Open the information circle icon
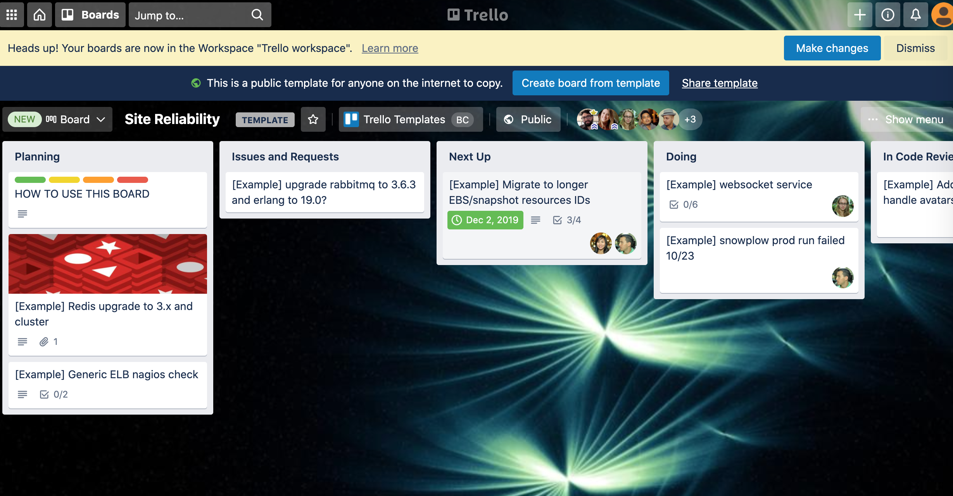This screenshot has height=496, width=953. 887,15
